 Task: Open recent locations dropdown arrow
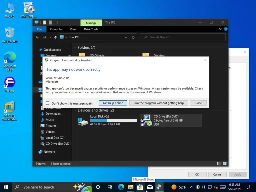(50, 37)
